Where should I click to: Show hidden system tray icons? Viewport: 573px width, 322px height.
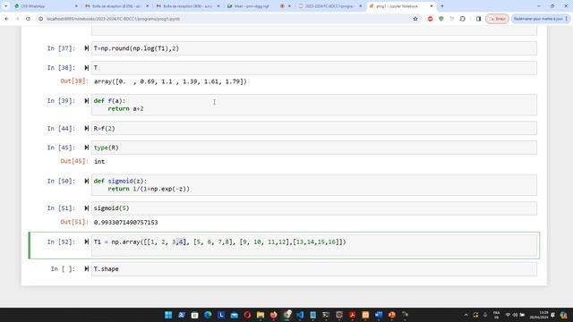point(466,315)
